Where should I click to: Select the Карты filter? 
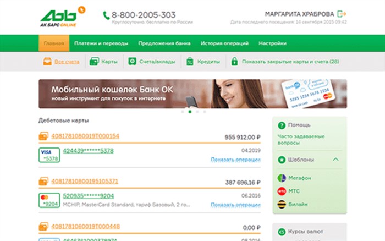pos(109,62)
